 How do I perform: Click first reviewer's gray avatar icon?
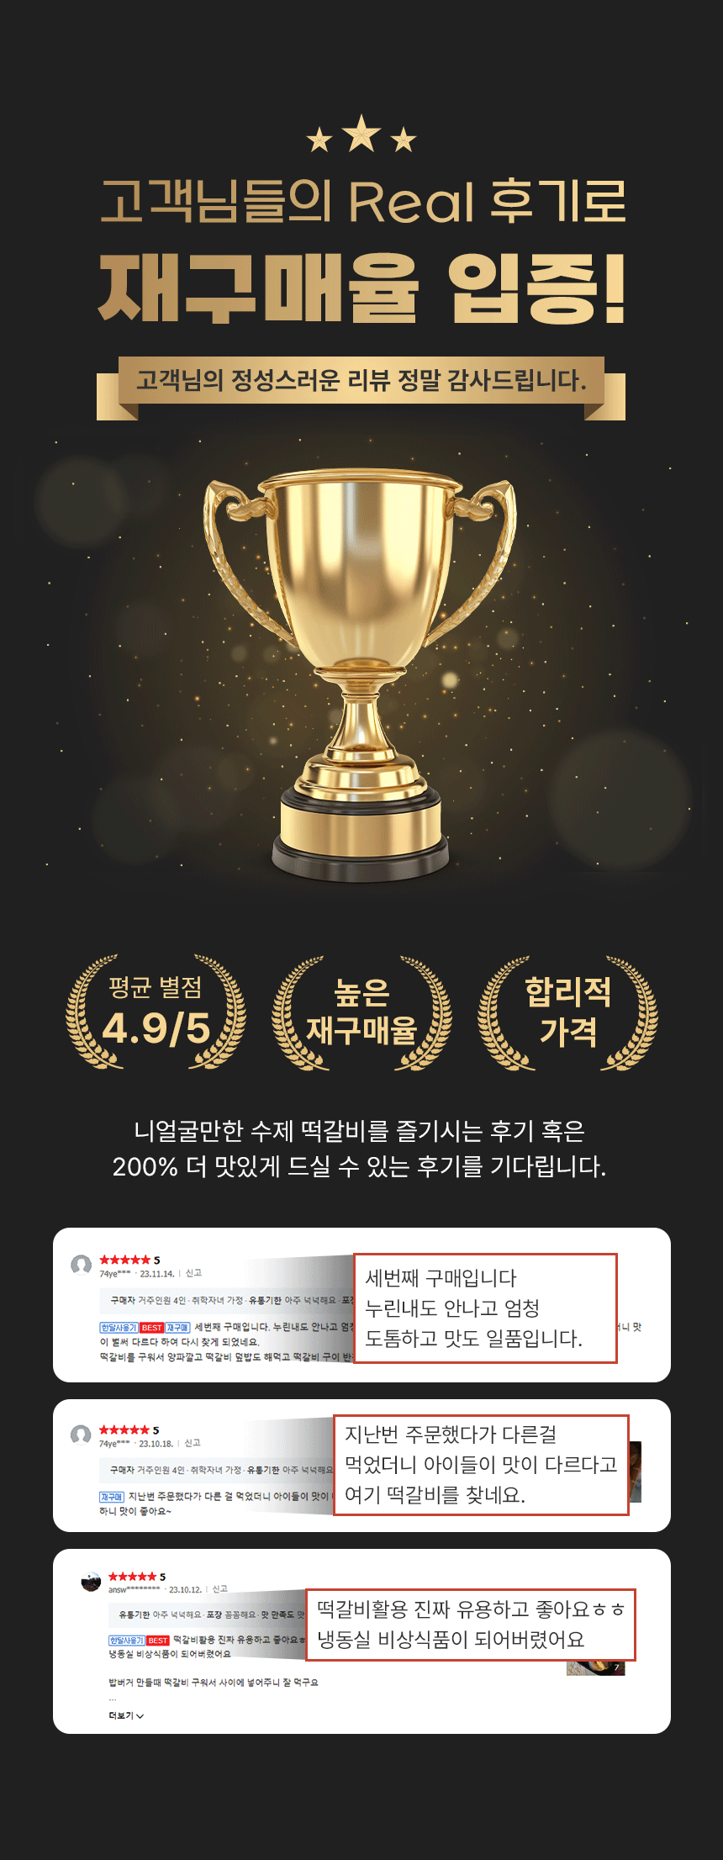coord(82,1266)
